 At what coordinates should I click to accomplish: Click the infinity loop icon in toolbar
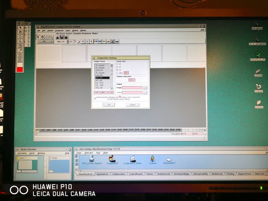(117, 41)
